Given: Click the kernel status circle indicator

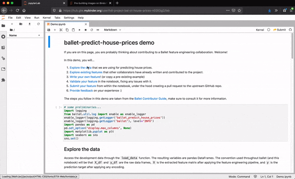Looking at the screenshot, I should (268, 30).
